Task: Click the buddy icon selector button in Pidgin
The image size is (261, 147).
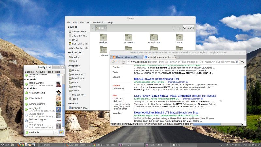Action: coord(61,133)
